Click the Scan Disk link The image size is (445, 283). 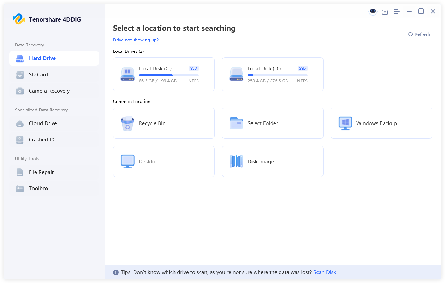click(x=325, y=272)
